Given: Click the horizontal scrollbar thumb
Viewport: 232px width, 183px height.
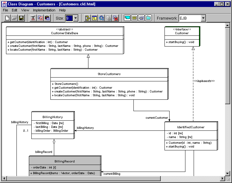Looking at the screenshot, I should click(84, 179).
